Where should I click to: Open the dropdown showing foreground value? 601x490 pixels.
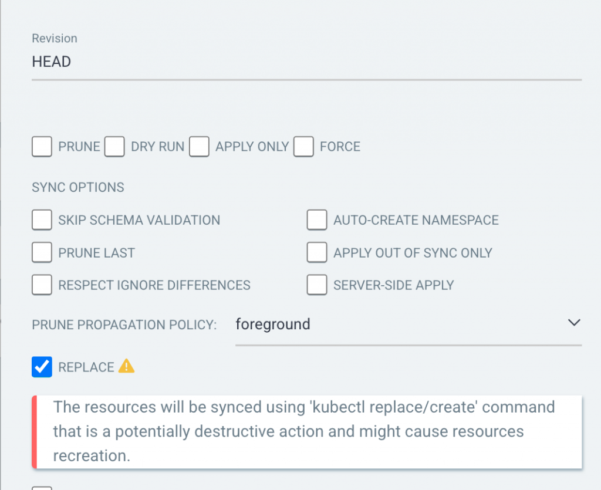point(399,324)
